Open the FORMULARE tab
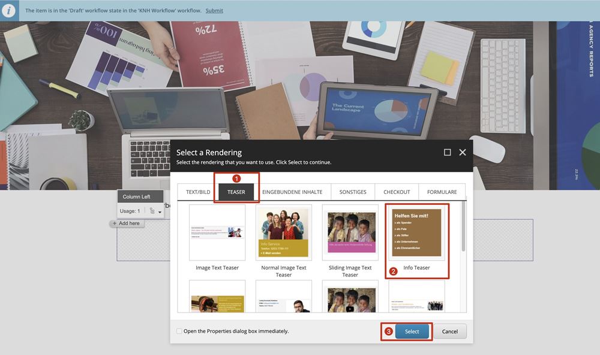600x355 pixels. point(442,192)
